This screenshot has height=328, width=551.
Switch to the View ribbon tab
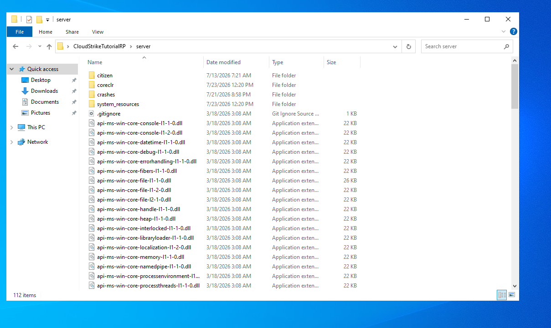click(x=98, y=32)
